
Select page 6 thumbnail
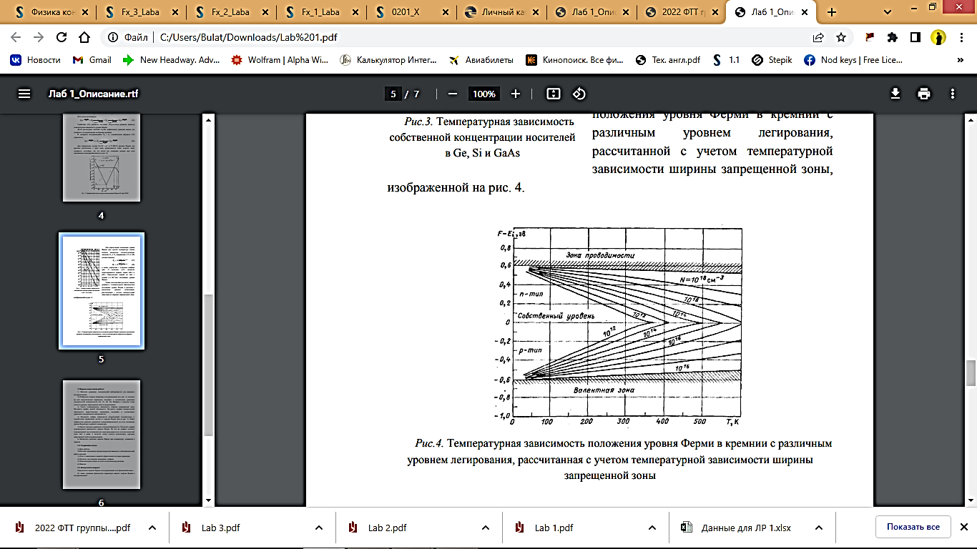tap(101, 434)
